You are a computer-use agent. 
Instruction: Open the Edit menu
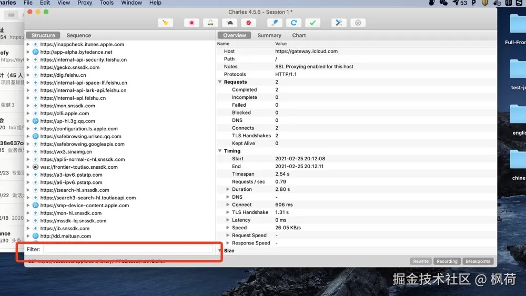tap(45, 3)
